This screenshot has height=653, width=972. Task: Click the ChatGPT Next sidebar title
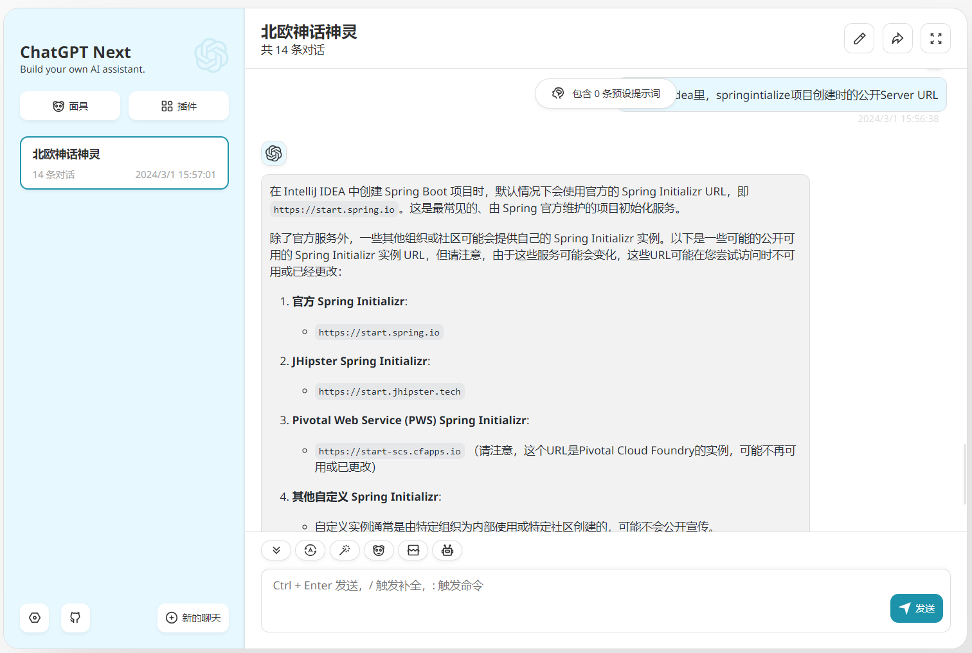(75, 52)
